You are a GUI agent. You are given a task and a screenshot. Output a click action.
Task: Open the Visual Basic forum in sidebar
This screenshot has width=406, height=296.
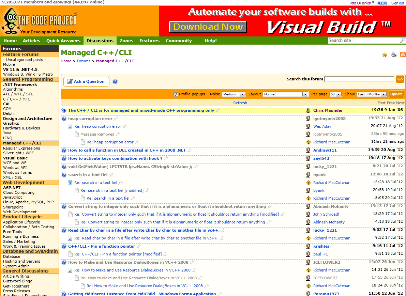pos(15,158)
